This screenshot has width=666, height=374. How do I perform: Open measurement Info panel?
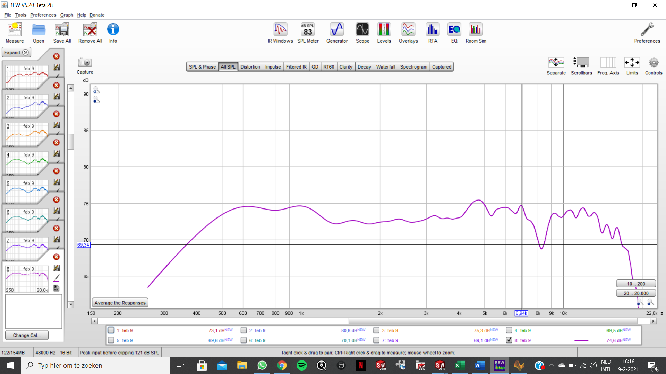113,33
